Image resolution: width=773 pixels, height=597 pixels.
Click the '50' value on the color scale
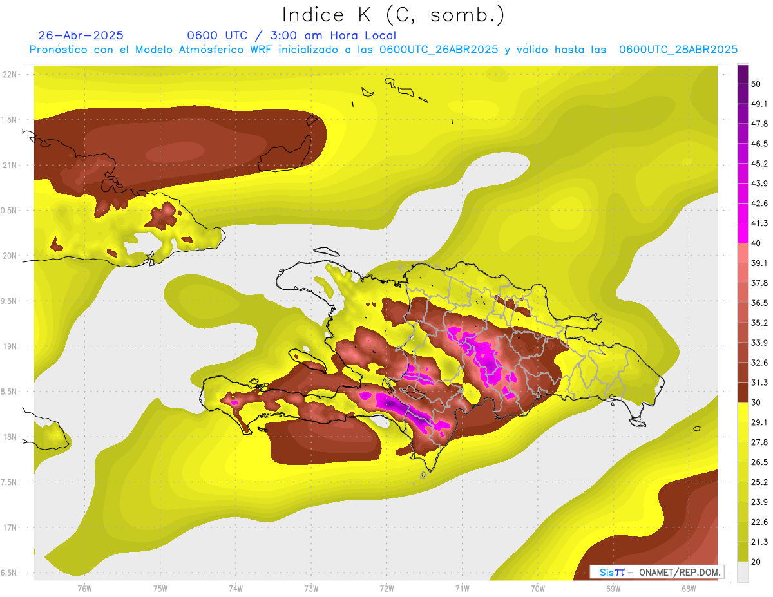pyautogui.click(x=756, y=84)
